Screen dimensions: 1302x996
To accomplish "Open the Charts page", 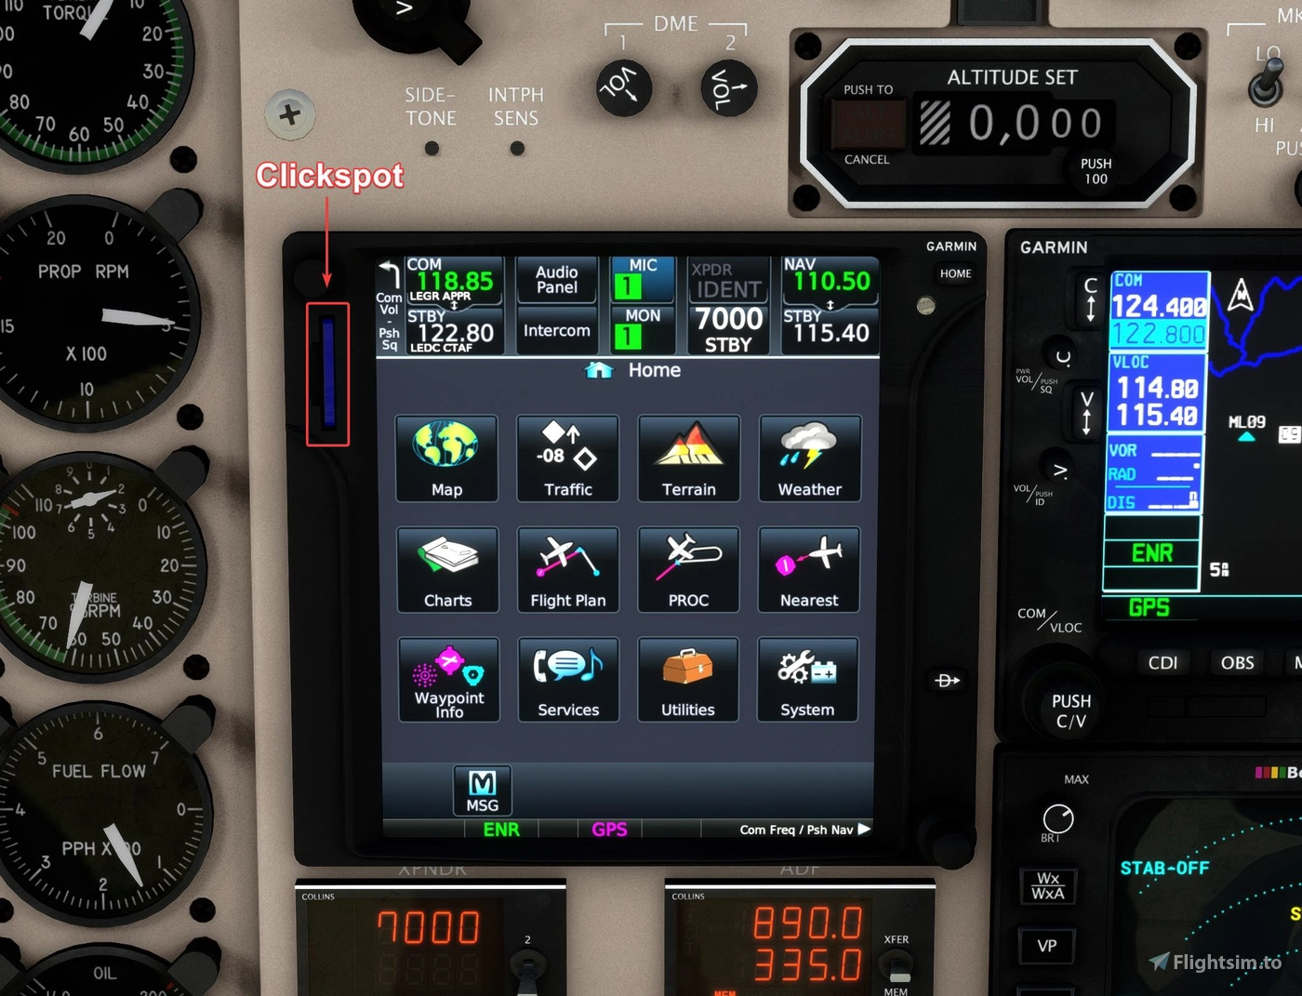I will (x=446, y=569).
